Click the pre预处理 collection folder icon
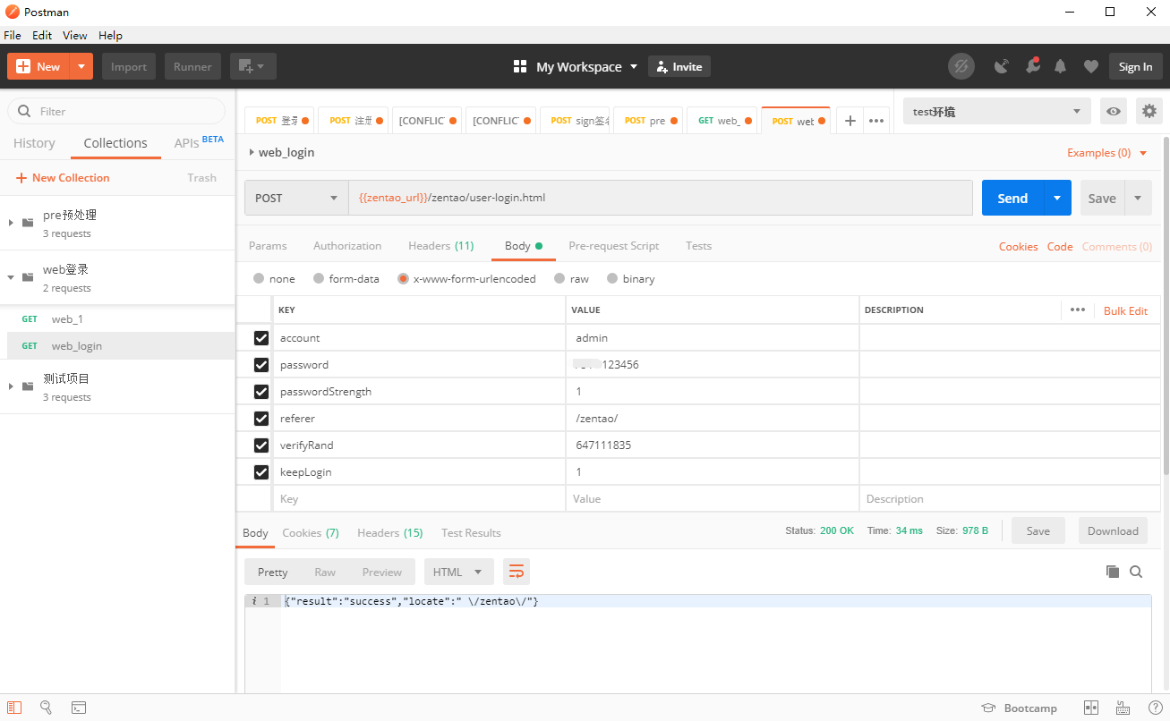This screenshot has width=1170, height=721. pyautogui.click(x=28, y=222)
